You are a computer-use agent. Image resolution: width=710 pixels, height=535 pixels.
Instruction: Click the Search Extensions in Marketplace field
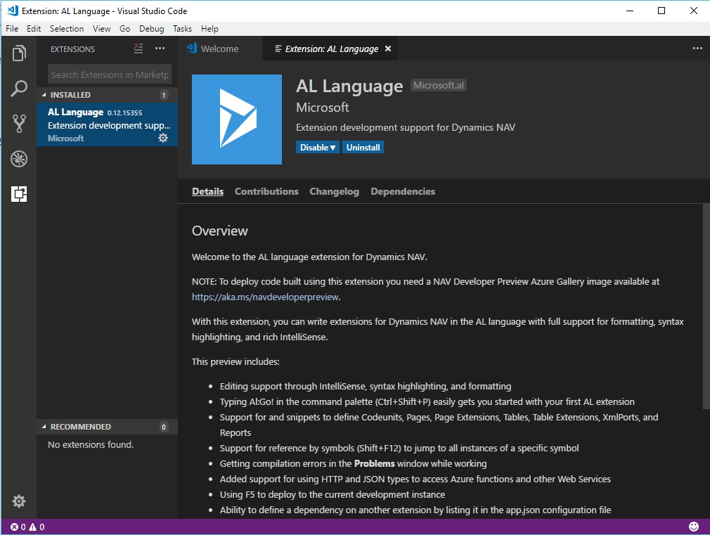110,75
